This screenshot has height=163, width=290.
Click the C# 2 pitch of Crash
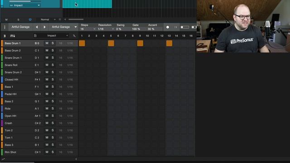(x=38, y=123)
